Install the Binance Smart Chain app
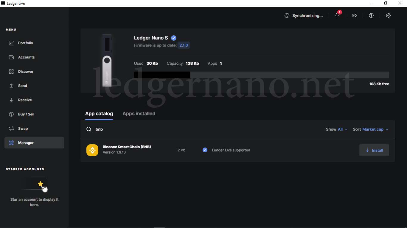The image size is (407, 228). [x=374, y=150]
